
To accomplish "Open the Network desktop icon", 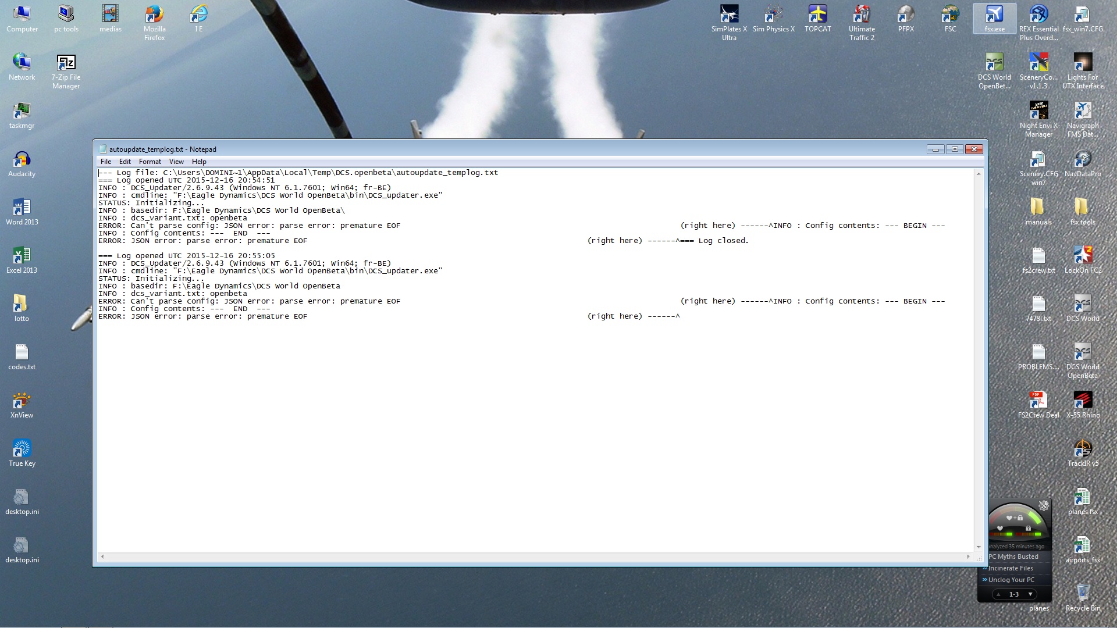I will point(22,67).
